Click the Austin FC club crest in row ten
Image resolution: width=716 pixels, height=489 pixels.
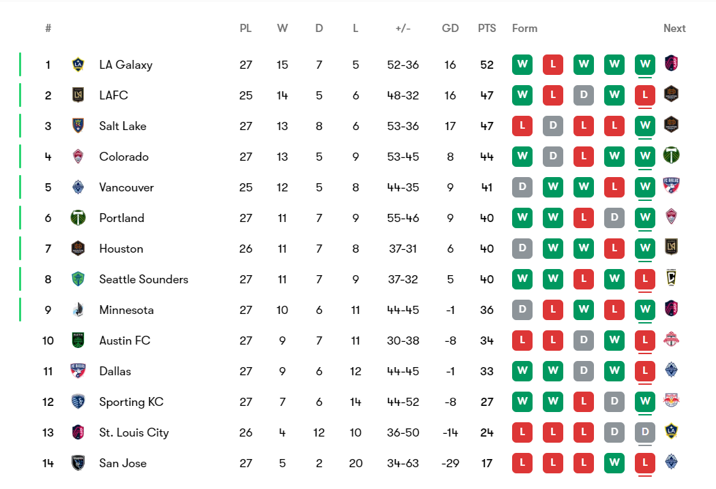tap(78, 341)
